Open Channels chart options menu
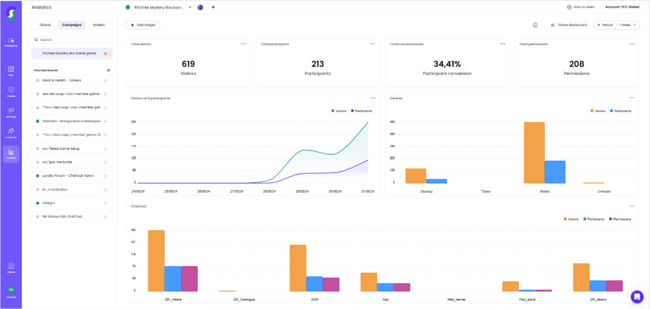 pos(632,205)
